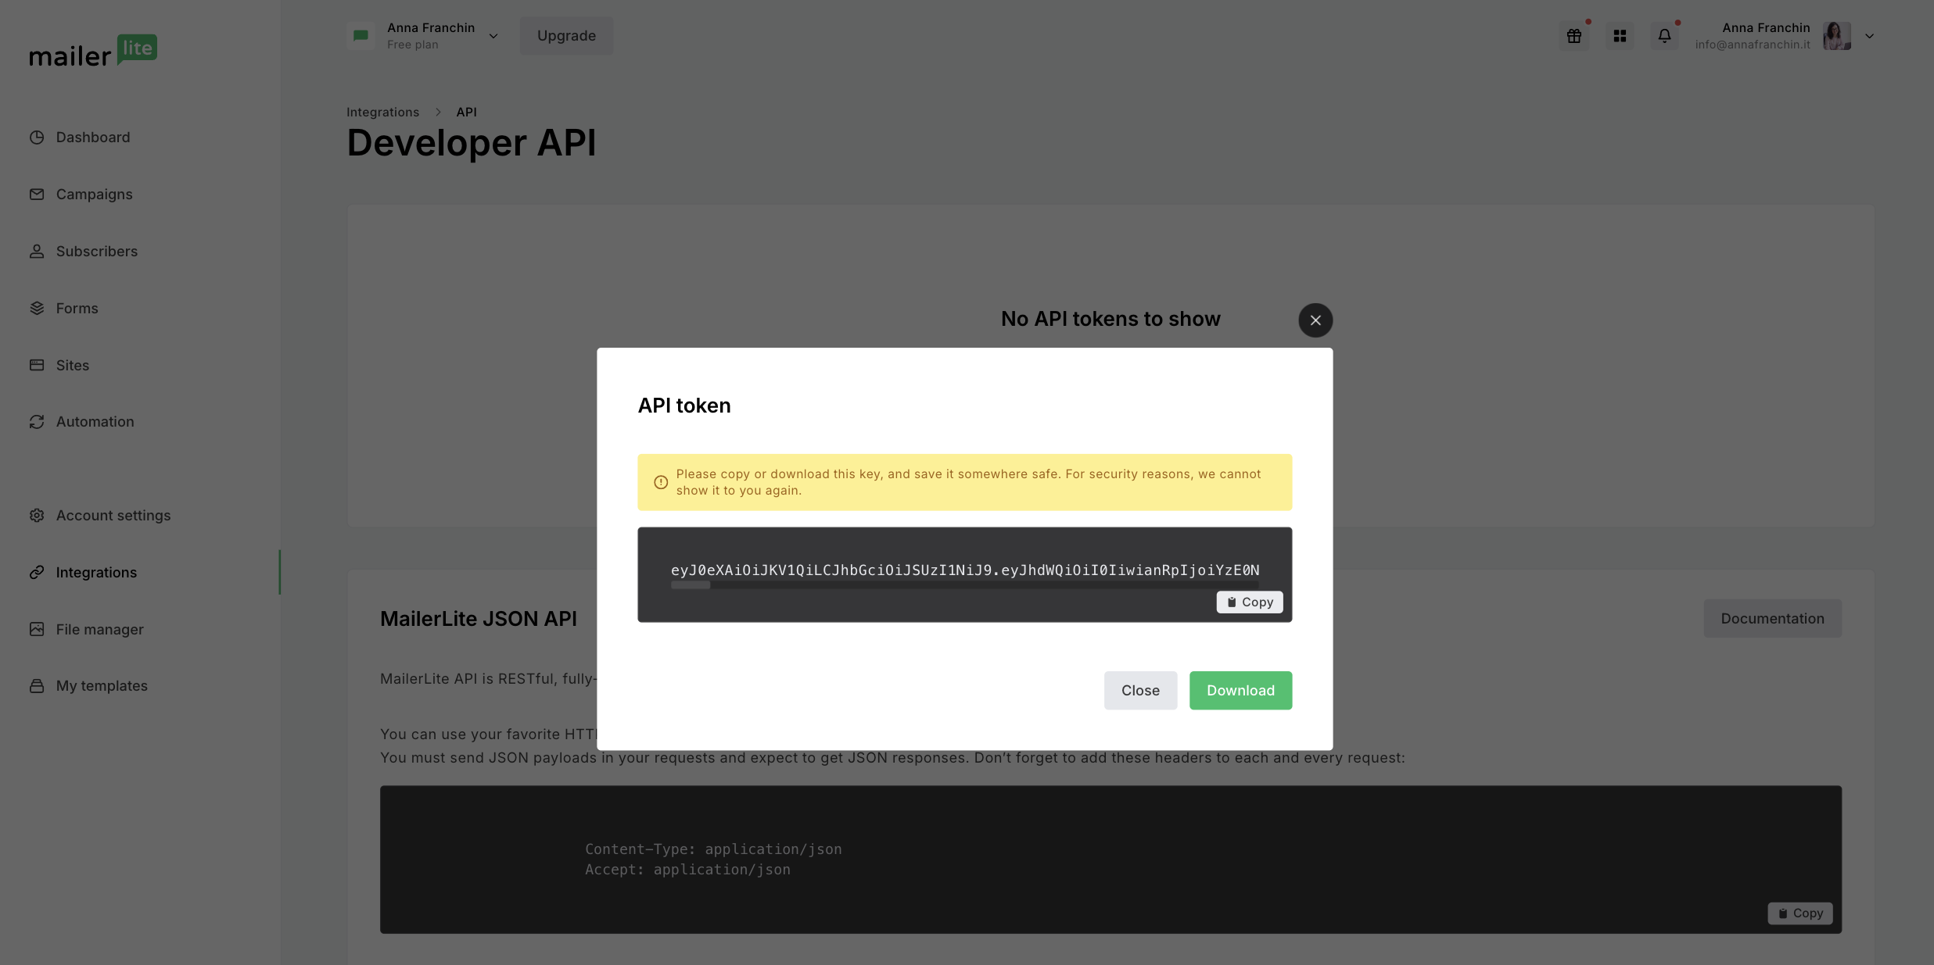This screenshot has height=965, width=1934.
Task: Open the apps grid icon
Action: click(1620, 36)
